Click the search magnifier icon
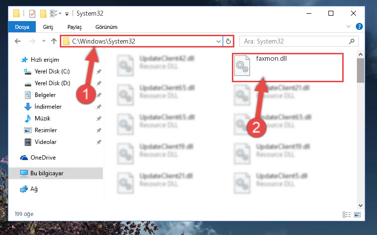377x235 pixels. coord(352,41)
